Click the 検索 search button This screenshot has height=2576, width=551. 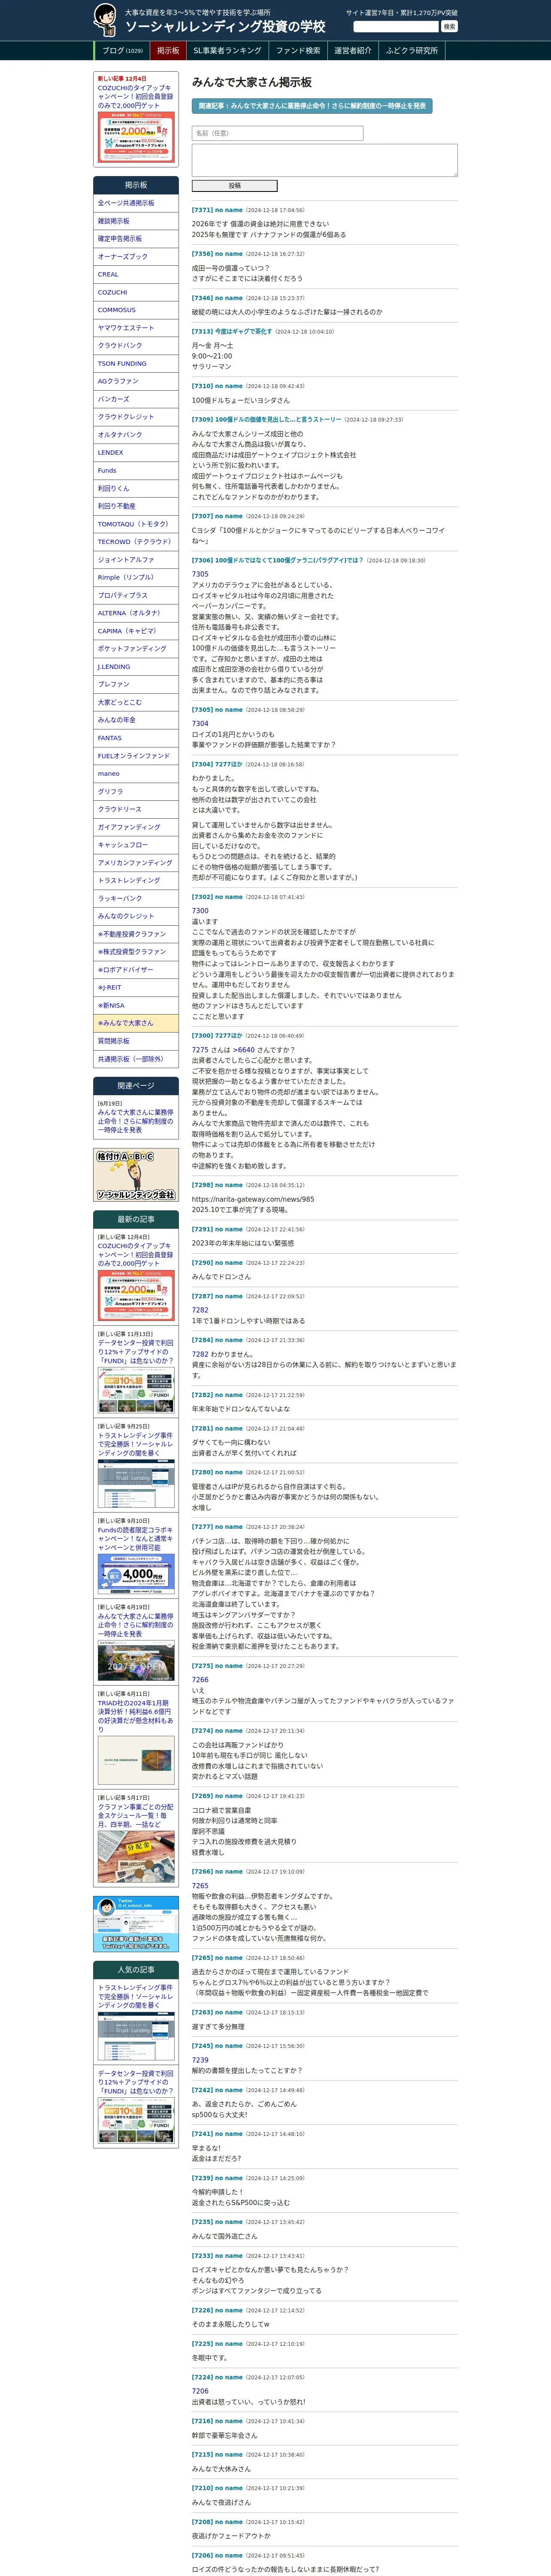tap(449, 26)
